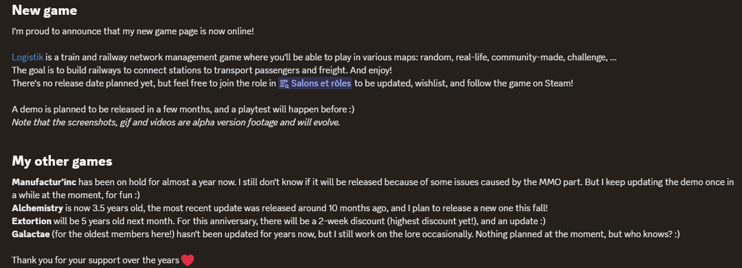
Task: Click the italic alpha footage note
Action: (x=176, y=122)
